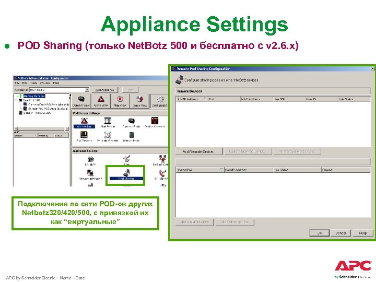Open the Rack/Serial Devices icon
This screenshot has height=282, width=376.
point(84,137)
